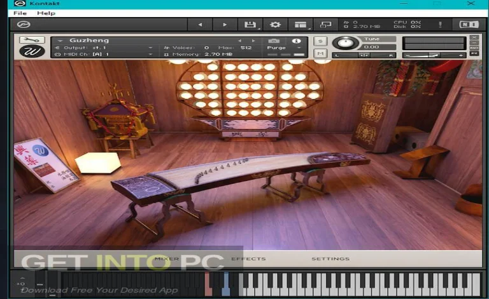Click the blue highlighted keyboard key
Screen dimensions: 489x299
[x=226, y=284]
